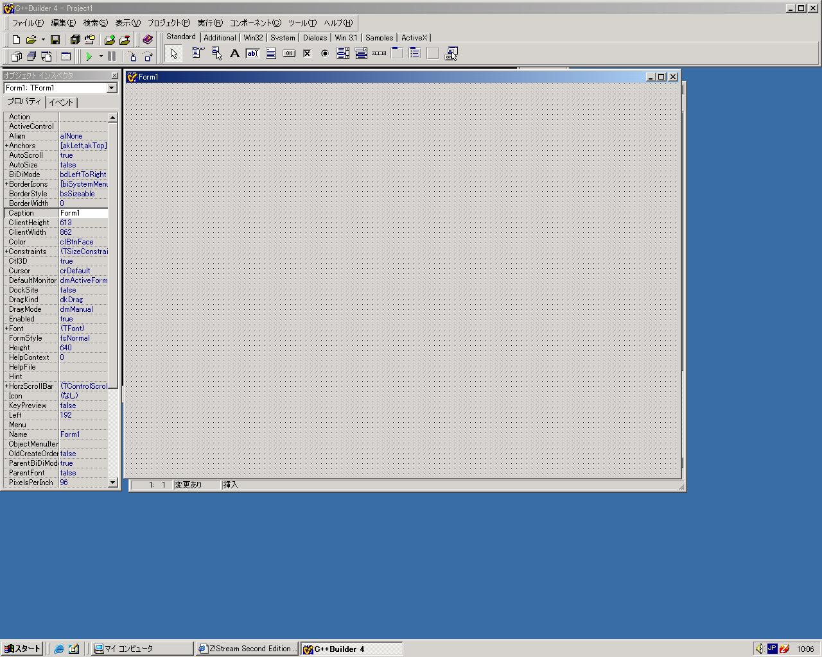This screenshot has width=822, height=657.
Task: Select the Memo component icon
Action: (x=270, y=53)
